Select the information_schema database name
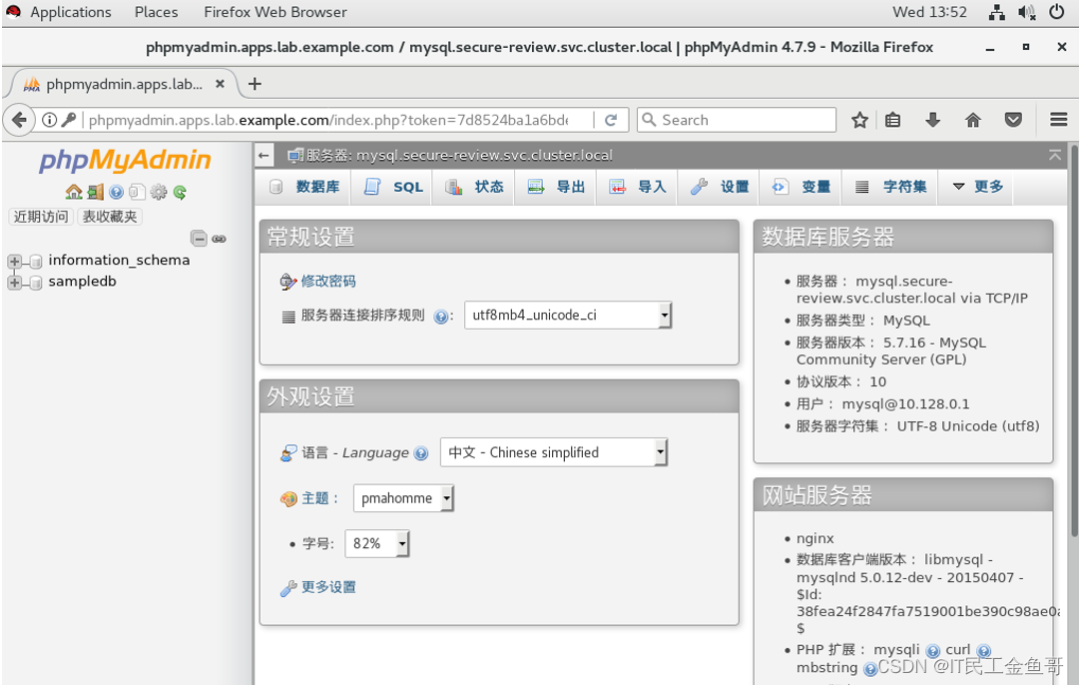Screen dimensions: 1079x685 click(119, 261)
